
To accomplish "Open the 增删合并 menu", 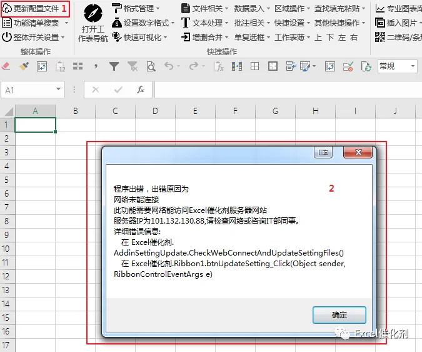I will 204,37.
